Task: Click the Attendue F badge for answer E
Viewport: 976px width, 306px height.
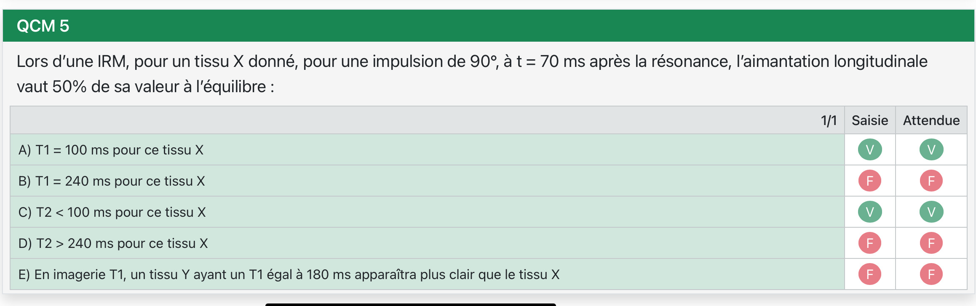Action: click(x=931, y=274)
